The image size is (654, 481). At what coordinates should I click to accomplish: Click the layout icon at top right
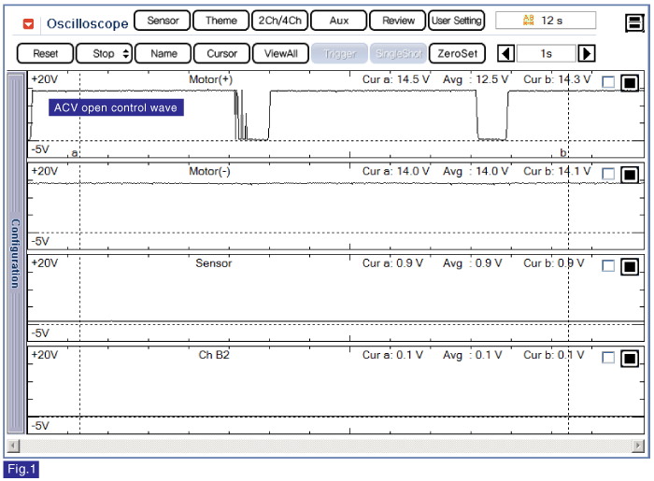tap(634, 23)
